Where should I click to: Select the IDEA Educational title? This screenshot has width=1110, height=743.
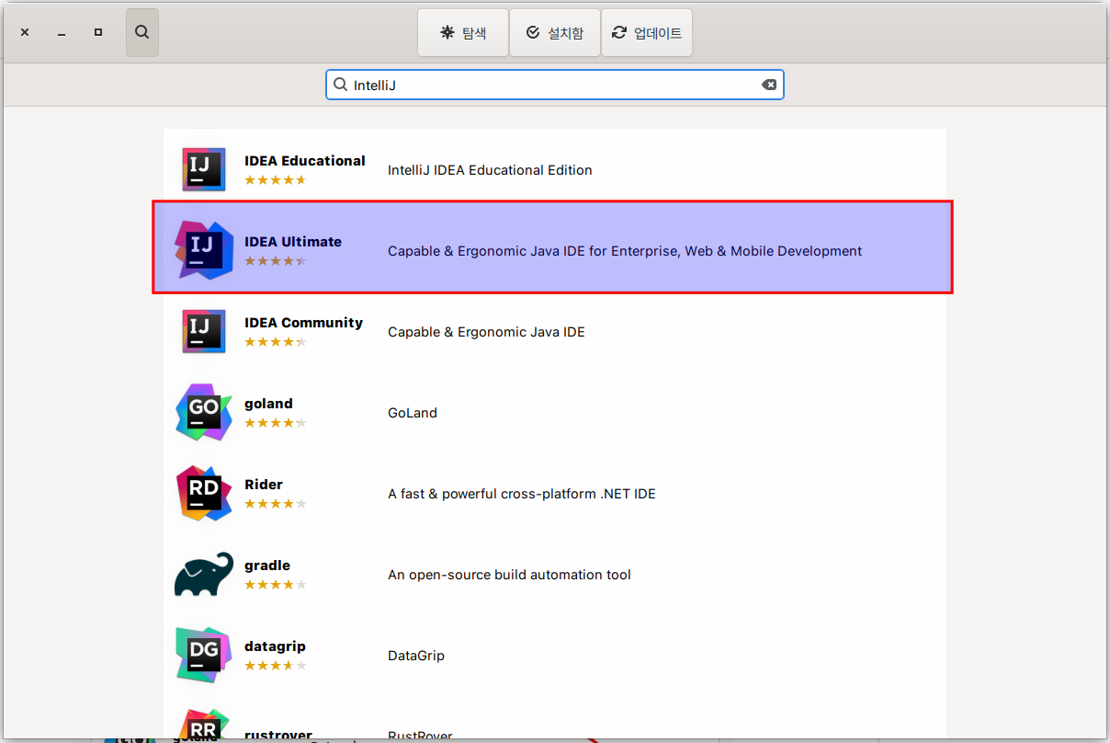tap(305, 161)
